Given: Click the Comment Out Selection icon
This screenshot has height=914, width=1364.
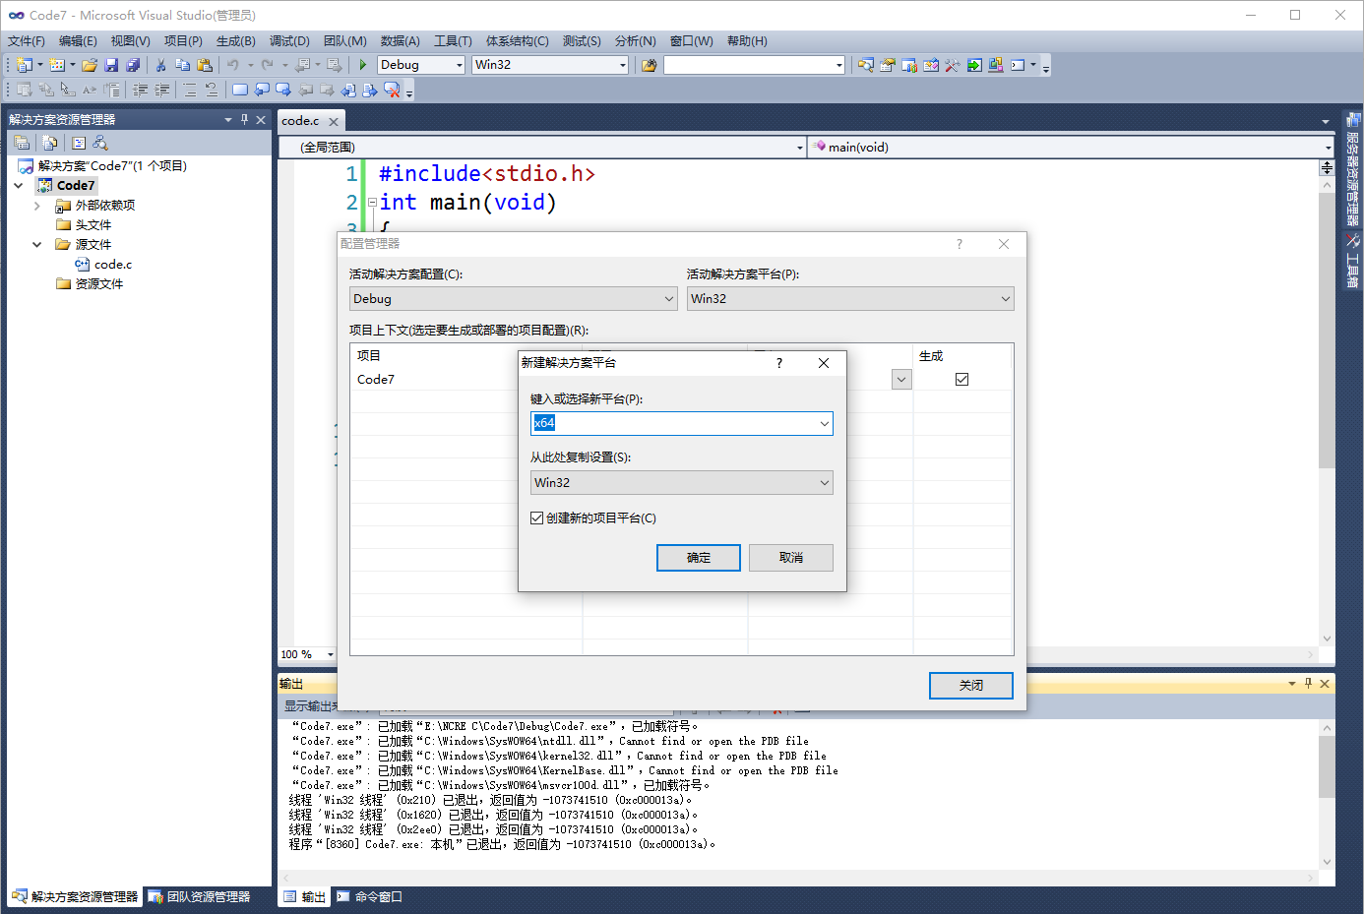Looking at the screenshot, I should [x=190, y=90].
